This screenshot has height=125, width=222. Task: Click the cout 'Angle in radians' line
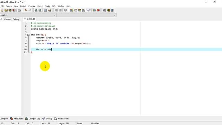click(x=64, y=43)
